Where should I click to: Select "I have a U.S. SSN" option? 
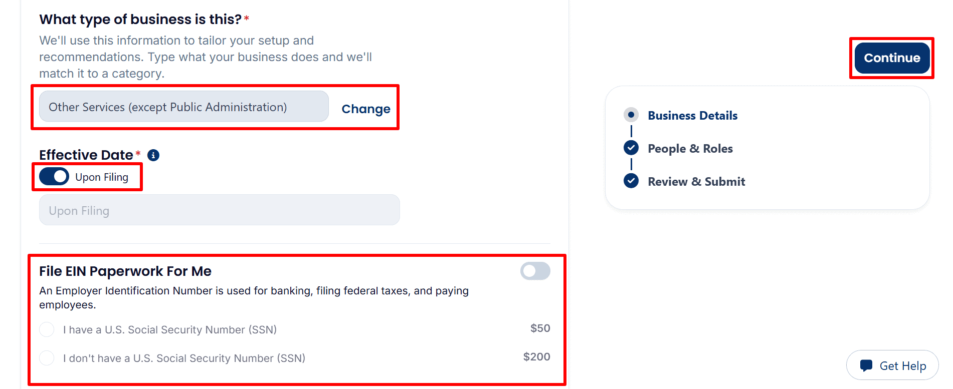(47, 329)
